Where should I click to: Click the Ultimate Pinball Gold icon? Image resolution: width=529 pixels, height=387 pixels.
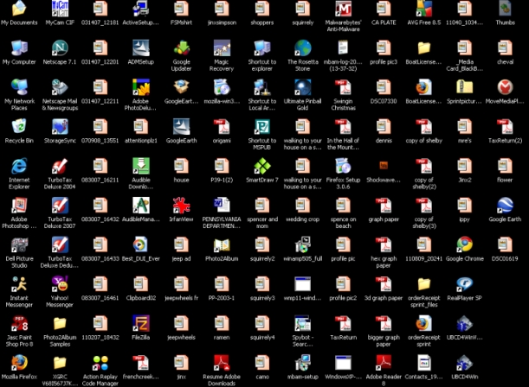[x=303, y=87]
